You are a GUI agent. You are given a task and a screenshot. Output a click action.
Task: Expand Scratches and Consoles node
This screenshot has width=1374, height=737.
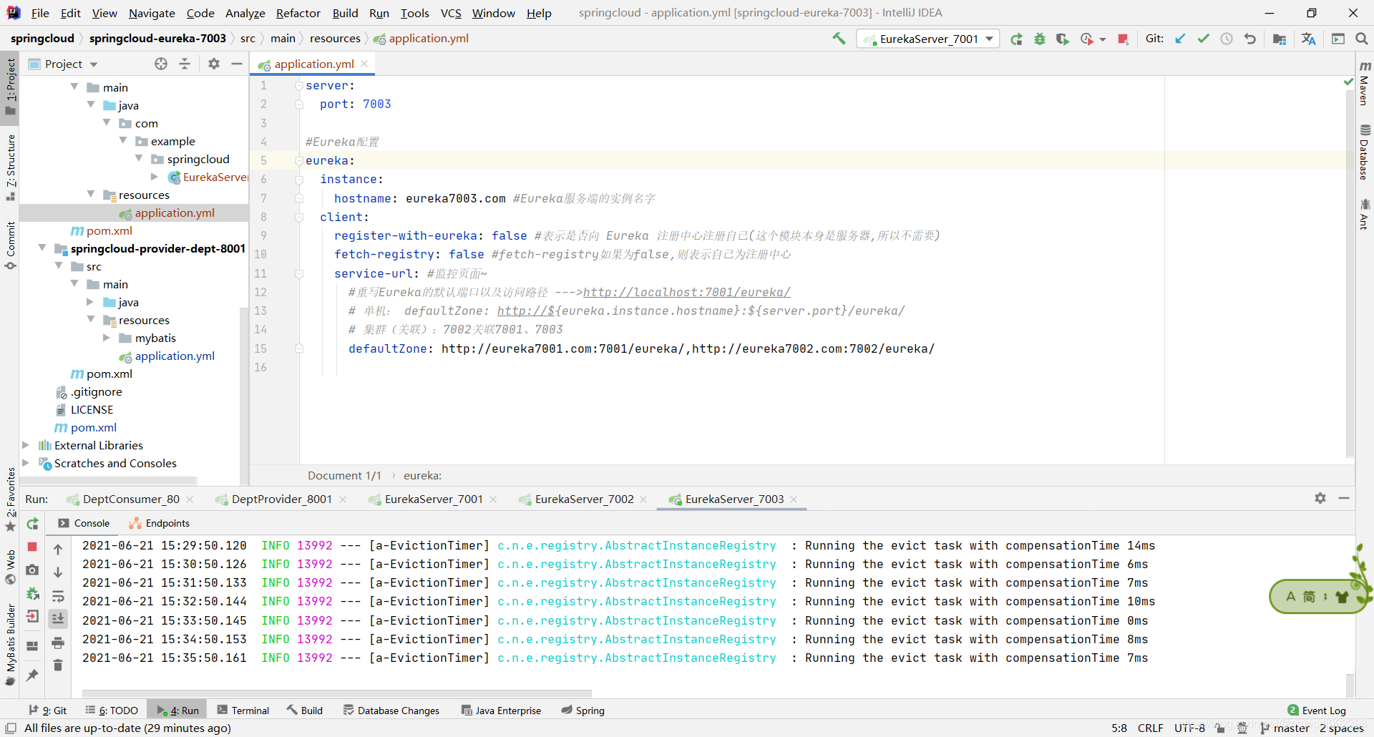click(26, 462)
